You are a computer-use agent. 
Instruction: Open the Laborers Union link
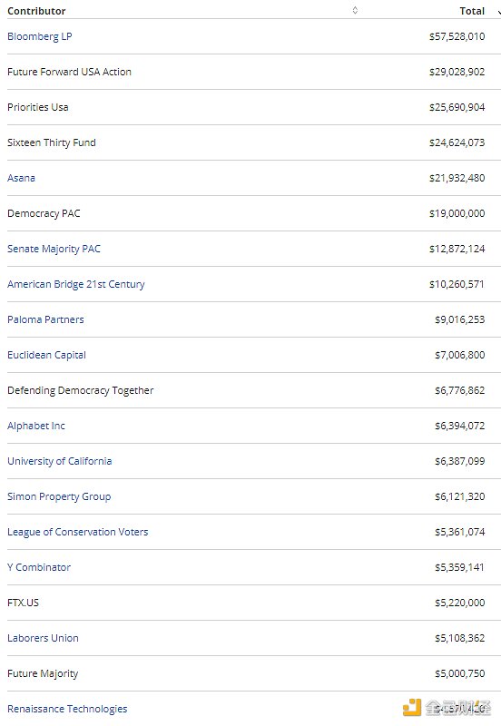[43, 638]
